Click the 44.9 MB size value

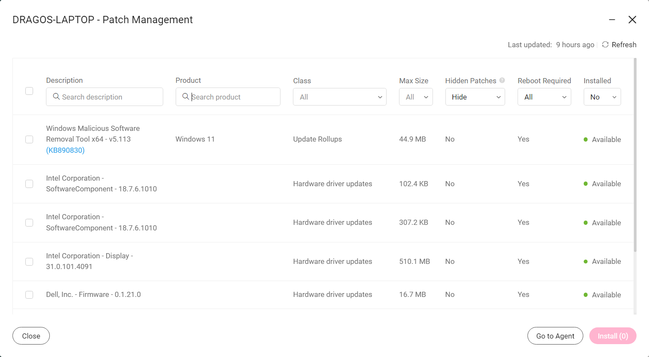[x=412, y=139]
